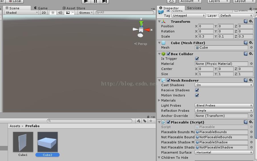
Task: Open the Gizmos dropdown
Action: [x=86, y=13]
